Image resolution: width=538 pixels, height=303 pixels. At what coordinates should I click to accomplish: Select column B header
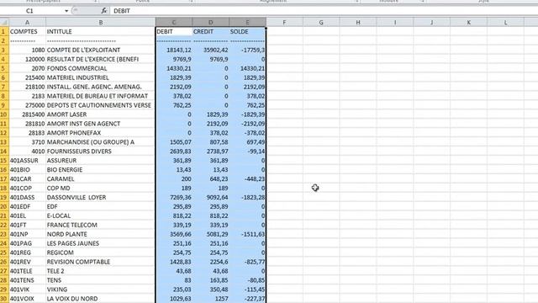[101, 23]
